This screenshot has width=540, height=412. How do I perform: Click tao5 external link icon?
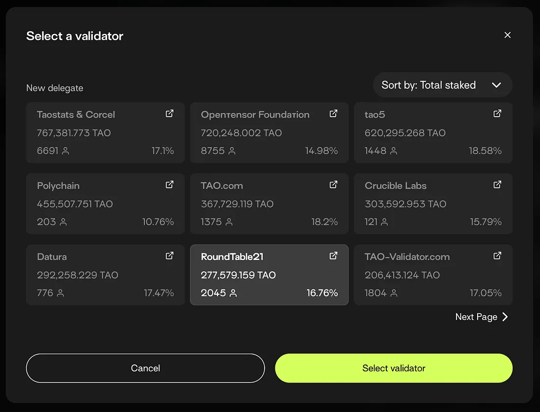click(x=497, y=114)
